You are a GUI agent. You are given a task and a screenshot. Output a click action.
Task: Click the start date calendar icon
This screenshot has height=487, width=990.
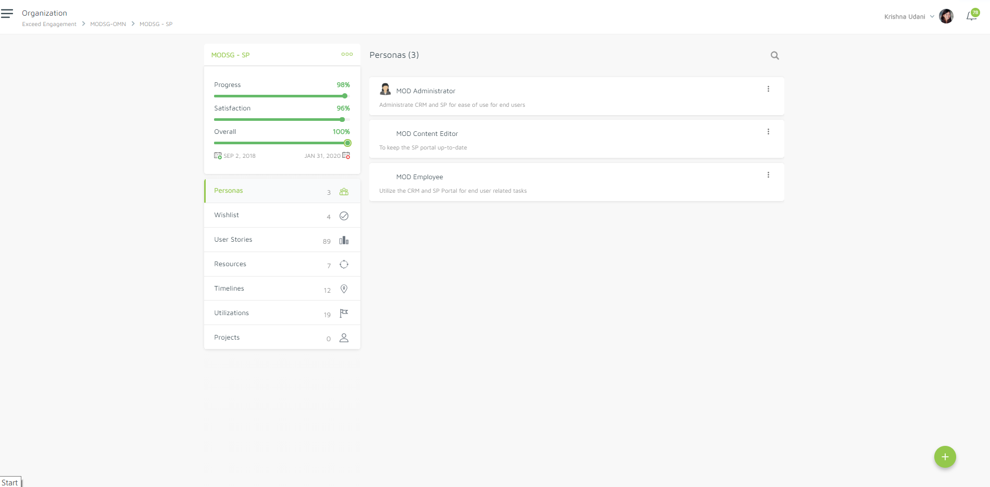pyautogui.click(x=218, y=155)
